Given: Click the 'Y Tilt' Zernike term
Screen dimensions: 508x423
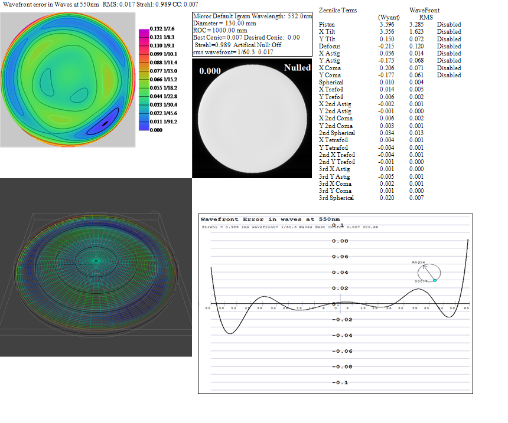Looking at the screenshot, I should 327,39.
